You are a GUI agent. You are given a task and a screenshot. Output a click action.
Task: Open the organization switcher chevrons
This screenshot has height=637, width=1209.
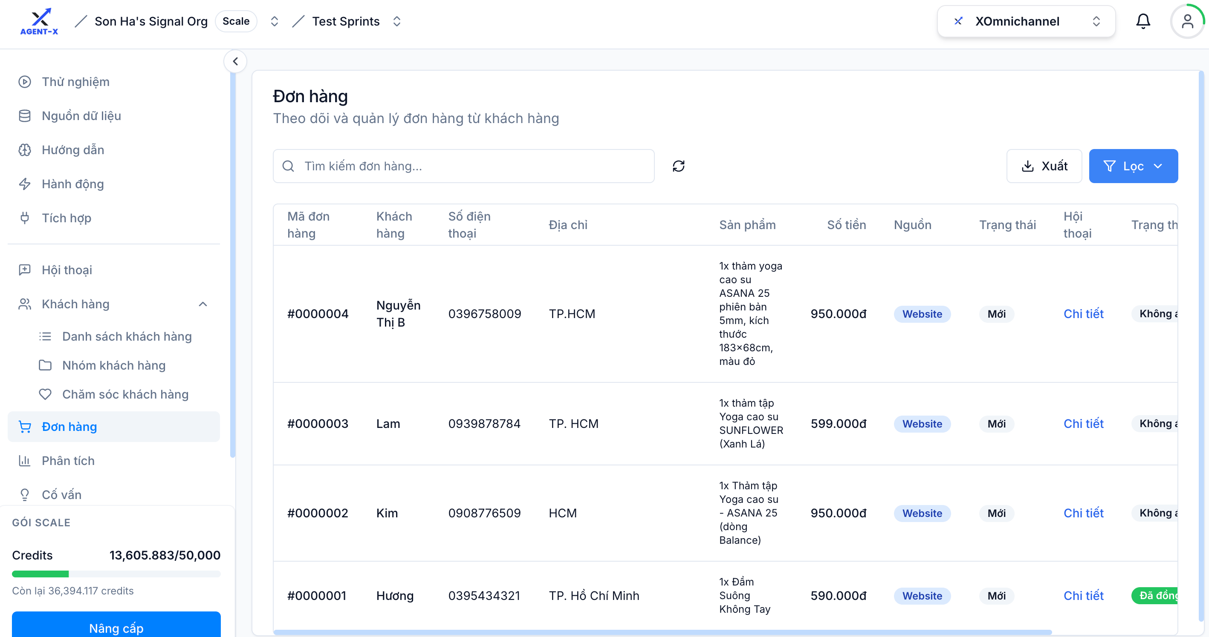tap(274, 21)
